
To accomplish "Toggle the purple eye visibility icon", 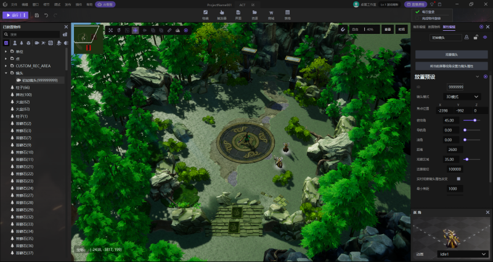I will [485, 38].
